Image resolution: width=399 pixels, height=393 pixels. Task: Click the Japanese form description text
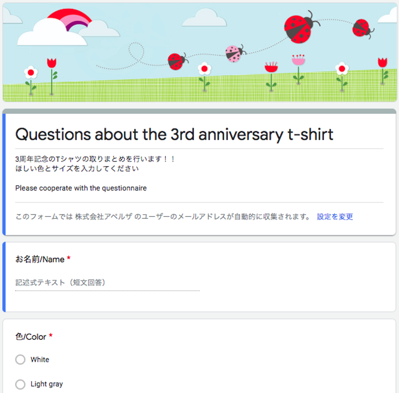click(x=94, y=164)
